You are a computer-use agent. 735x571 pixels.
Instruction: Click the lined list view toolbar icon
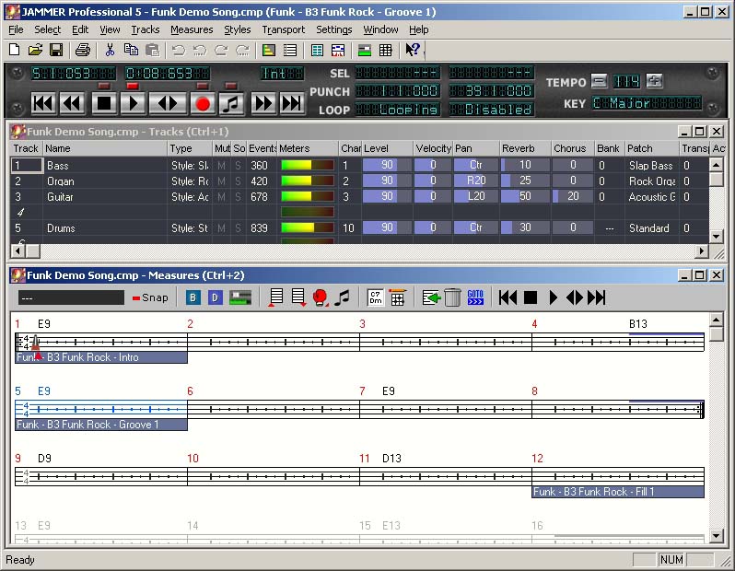click(x=290, y=50)
